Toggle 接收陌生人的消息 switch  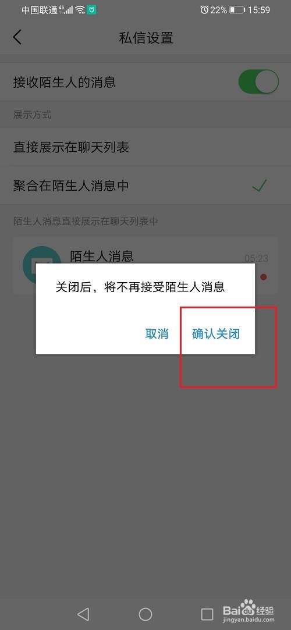[258, 82]
